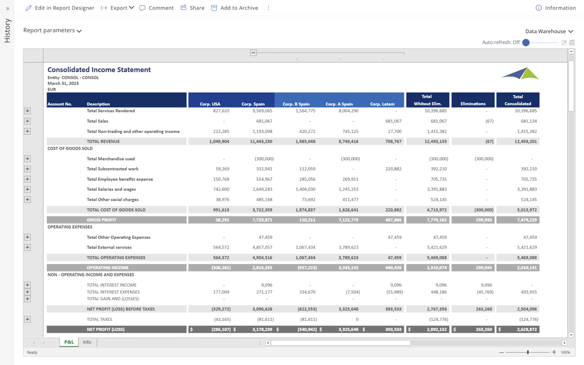Click the Add to Archive box icon

tap(214, 8)
